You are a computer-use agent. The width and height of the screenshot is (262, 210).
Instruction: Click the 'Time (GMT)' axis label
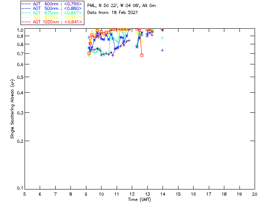tap(139, 200)
